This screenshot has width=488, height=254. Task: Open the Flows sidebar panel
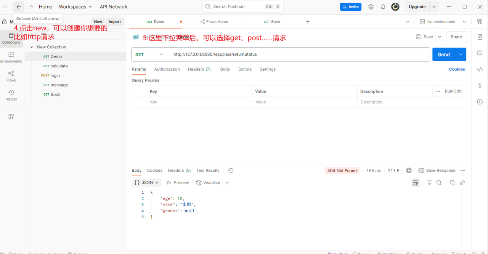pyautogui.click(x=11, y=76)
